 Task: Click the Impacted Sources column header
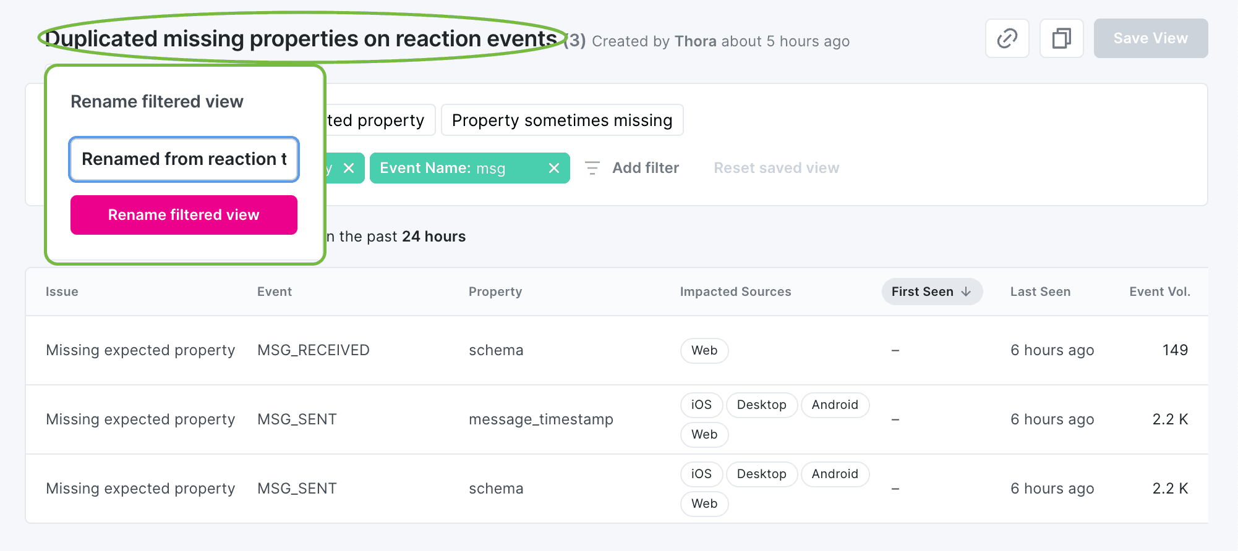click(x=735, y=292)
